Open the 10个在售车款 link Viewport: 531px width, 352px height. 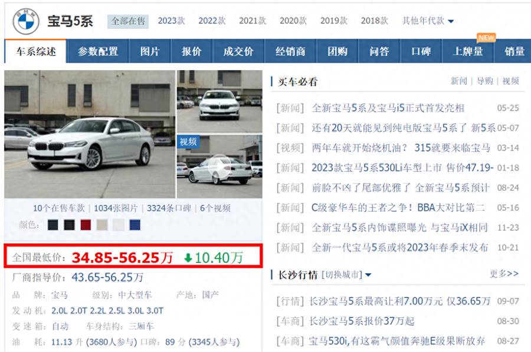(x=59, y=208)
